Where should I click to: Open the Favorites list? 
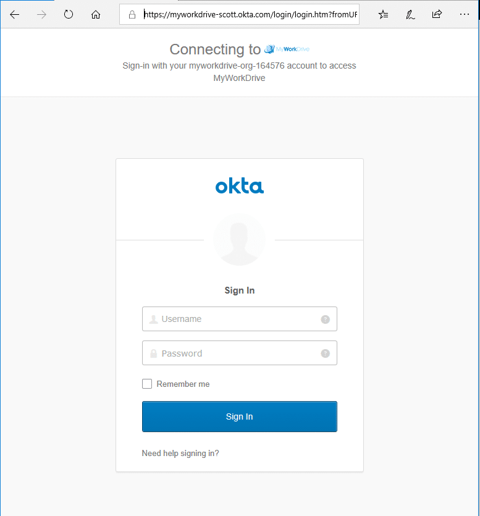(384, 14)
